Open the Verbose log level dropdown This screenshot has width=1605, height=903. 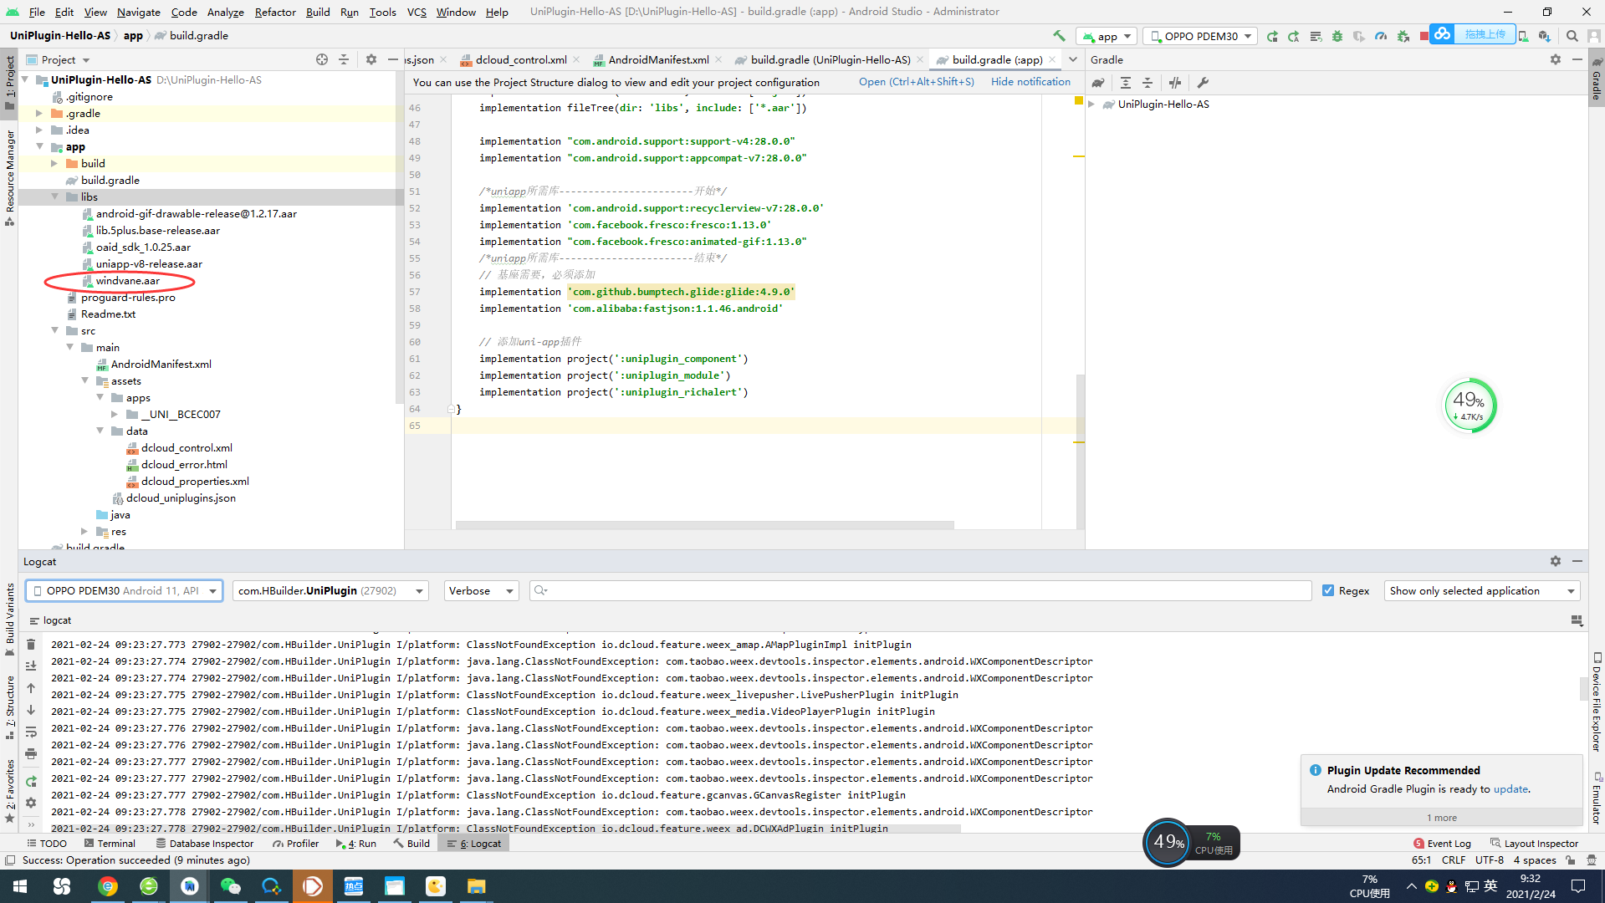pos(481,590)
